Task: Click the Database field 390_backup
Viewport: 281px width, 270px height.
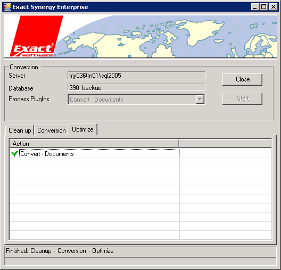Action: click(x=136, y=87)
